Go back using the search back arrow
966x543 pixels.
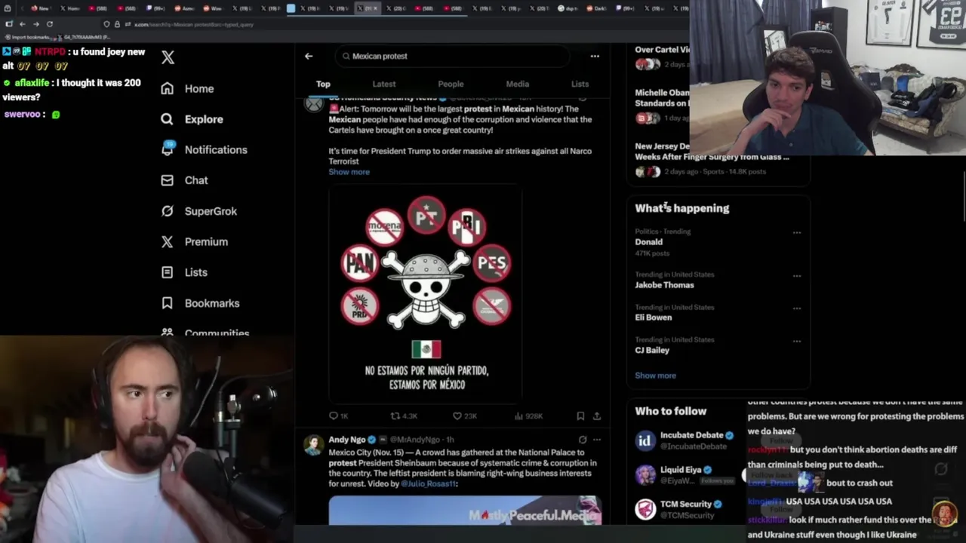pyautogui.click(x=309, y=56)
